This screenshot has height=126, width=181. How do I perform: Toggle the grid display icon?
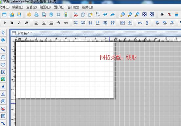[x=58, y=15]
